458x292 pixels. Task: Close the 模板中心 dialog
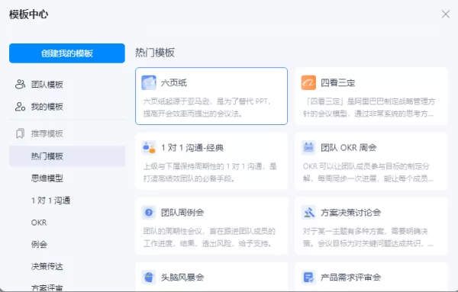[x=446, y=14]
